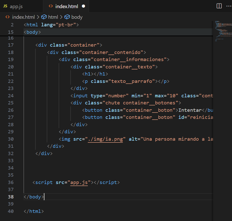Image resolution: width=232 pixels, height=221 pixels.
Task: Open index.html breadcrumb item
Action: click(x=23, y=17)
